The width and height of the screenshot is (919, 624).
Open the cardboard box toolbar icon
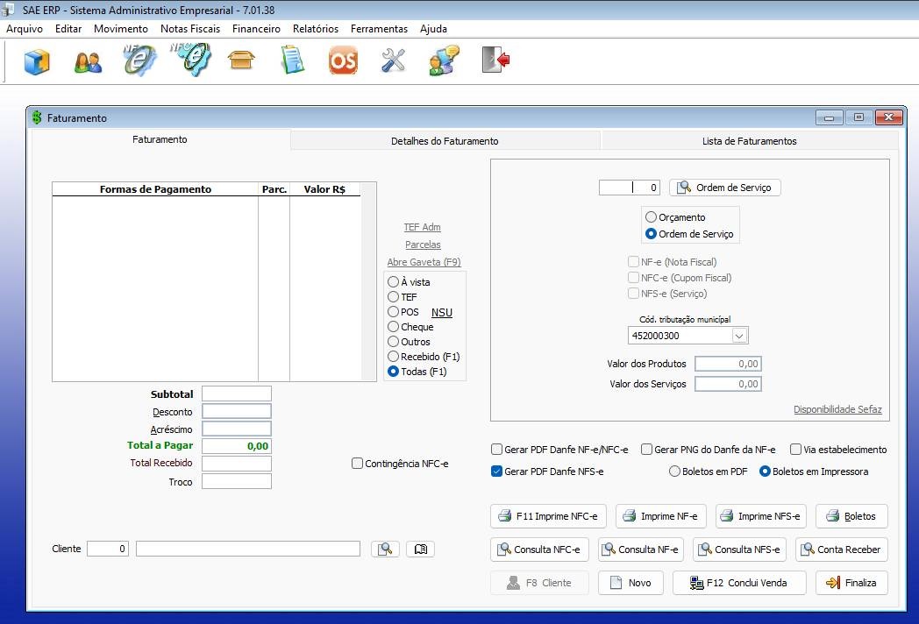point(241,60)
